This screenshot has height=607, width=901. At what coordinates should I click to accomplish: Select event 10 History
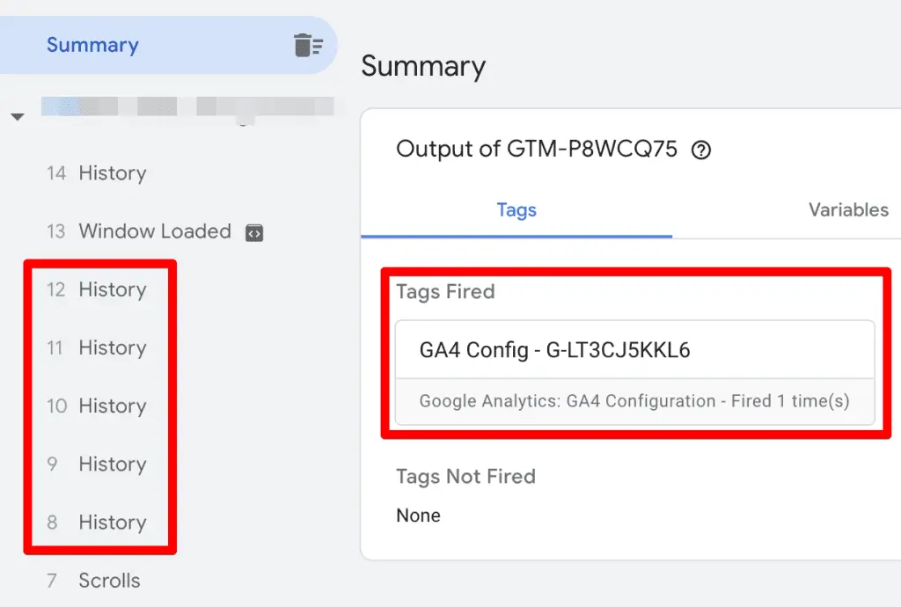pyautogui.click(x=113, y=406)
